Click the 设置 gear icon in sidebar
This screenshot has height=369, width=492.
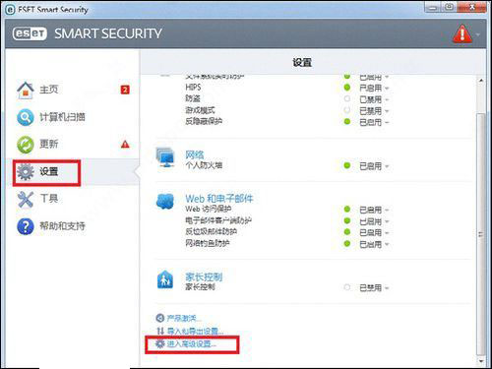pyautogui.click(x=26, y=171)
